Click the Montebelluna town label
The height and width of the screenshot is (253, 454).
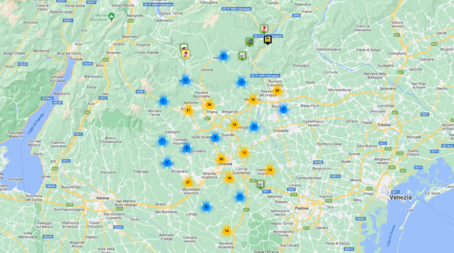click(339, 90)
